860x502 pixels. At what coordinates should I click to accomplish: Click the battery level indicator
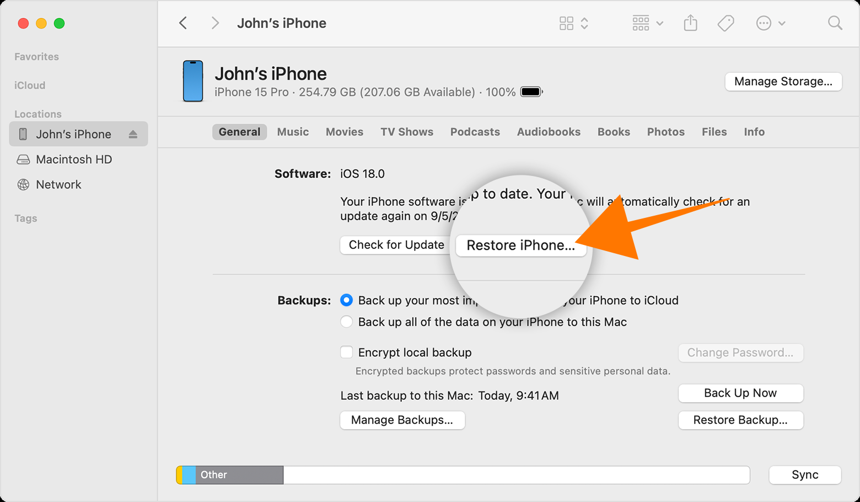tap(531, 92)
